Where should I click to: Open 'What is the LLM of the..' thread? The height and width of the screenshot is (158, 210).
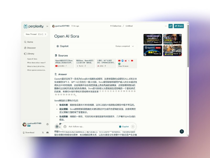[x=36, y=66]
